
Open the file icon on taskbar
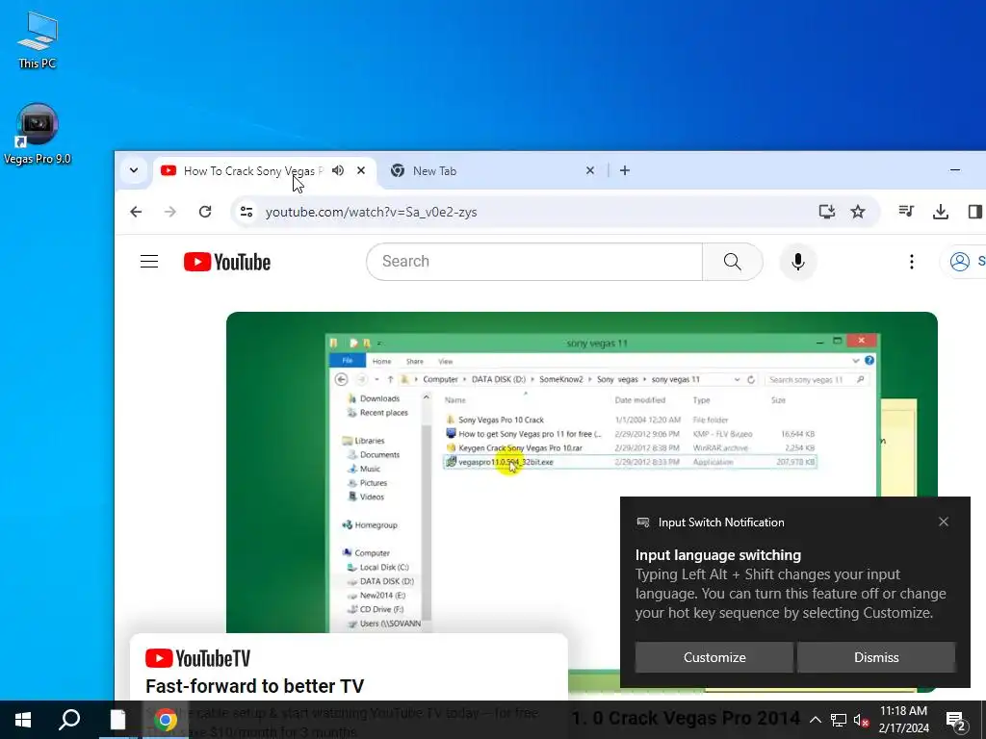coord(117,720)
